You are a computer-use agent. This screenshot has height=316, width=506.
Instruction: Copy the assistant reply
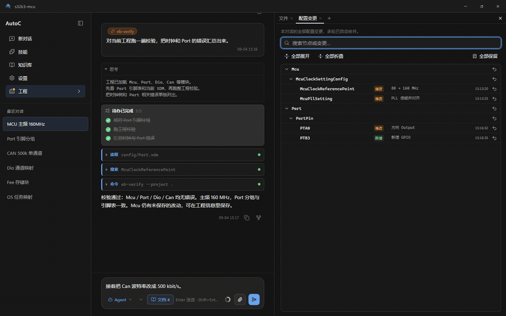247,218
